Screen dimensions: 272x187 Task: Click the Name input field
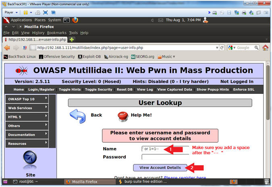(x=165, y=149)
